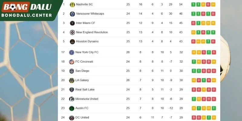Click the Austin FC green crest

pos(72,108)
